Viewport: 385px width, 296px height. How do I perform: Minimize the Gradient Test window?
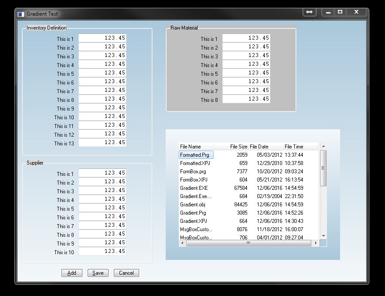[328, 12]
